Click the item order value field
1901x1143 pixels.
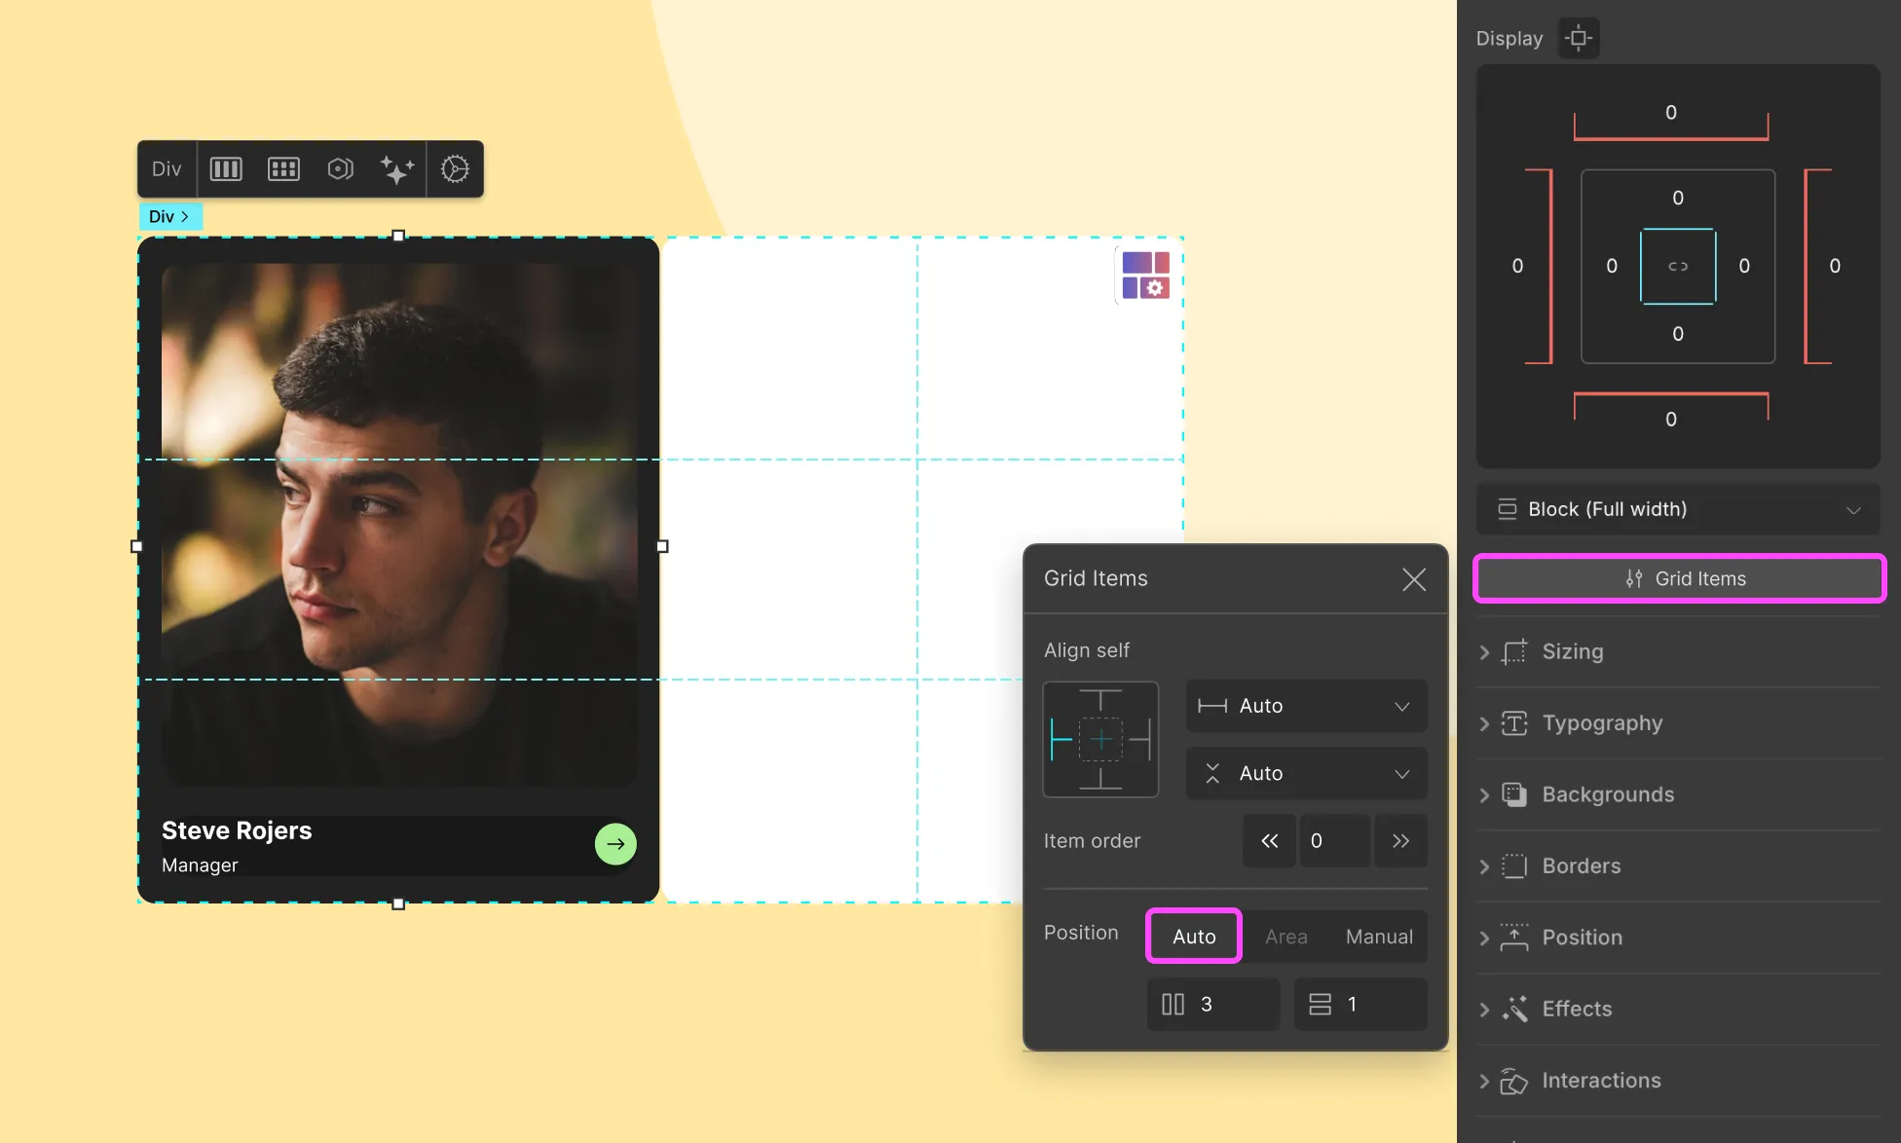click(1334, 841)
